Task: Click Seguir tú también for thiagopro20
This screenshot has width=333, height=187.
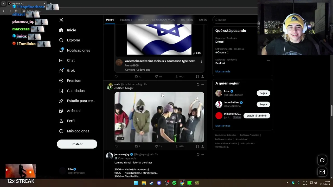Action: [x=257, y=116]
